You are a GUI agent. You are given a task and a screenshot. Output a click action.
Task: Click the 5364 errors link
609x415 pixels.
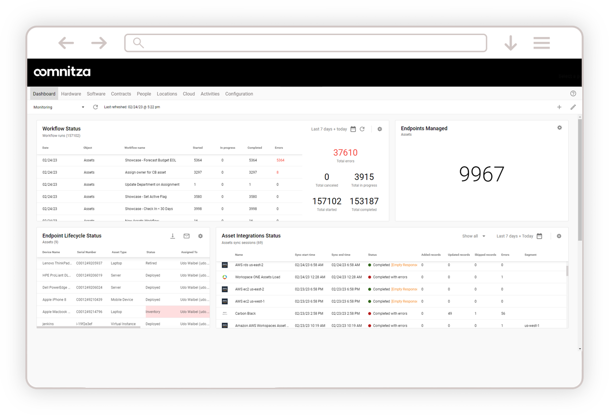[280, 160]
